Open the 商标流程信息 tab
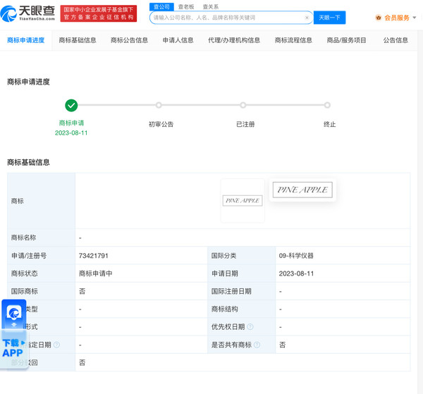423x394 pixels. (x=293, y=40)
